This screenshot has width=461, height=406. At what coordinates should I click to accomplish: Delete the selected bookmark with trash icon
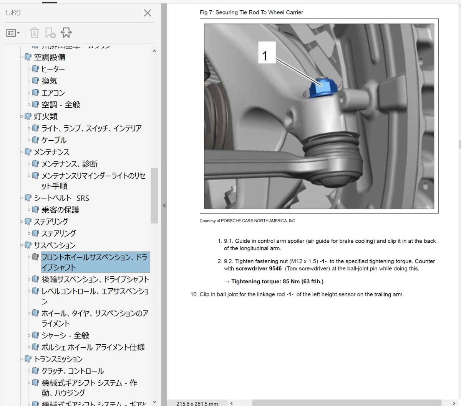(x=35, y=33)
